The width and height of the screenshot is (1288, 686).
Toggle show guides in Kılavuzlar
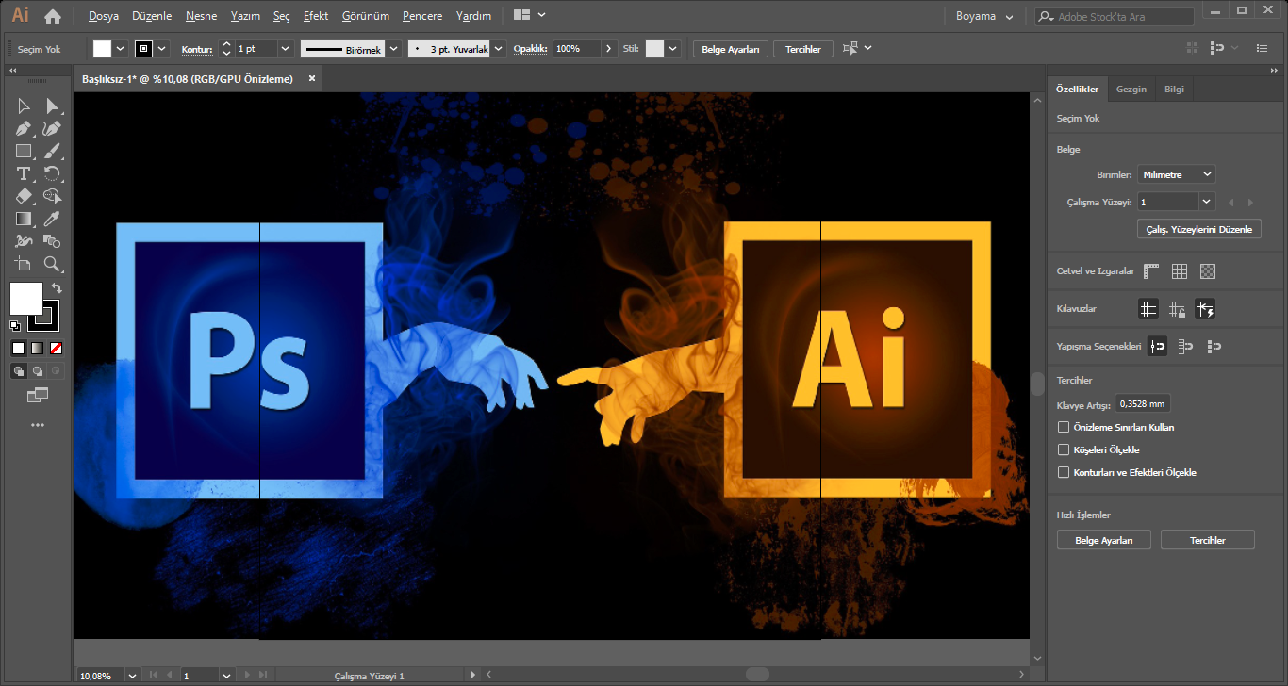pyautogui.click(x=1148, y=308)
